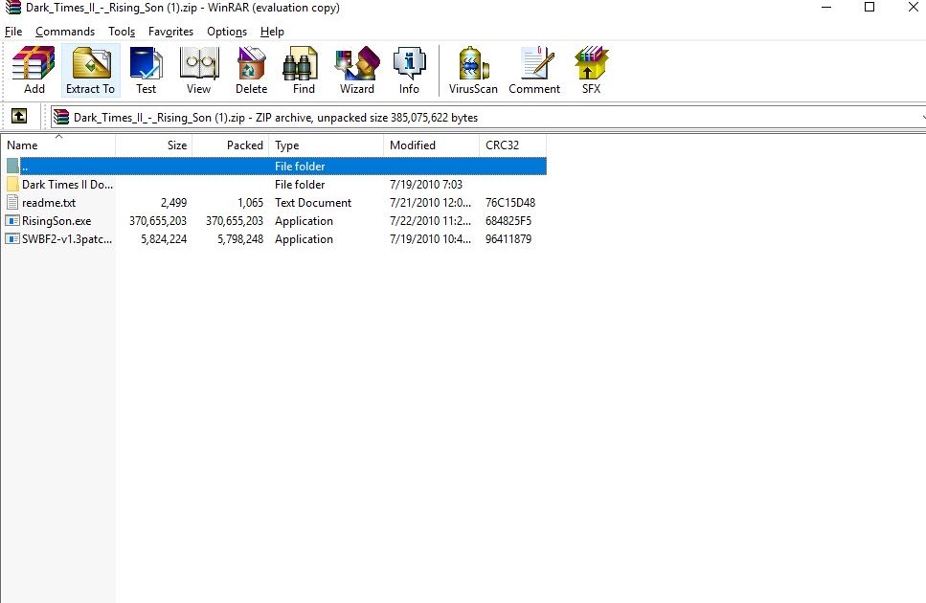The image size is (926, 603).
Task: Maximize the WinRAR window
Action: pyautogui.click(x=870, y=7)
